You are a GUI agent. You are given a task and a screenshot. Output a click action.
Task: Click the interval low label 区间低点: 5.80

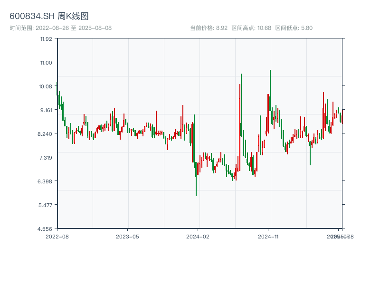(x=294, y=28)
